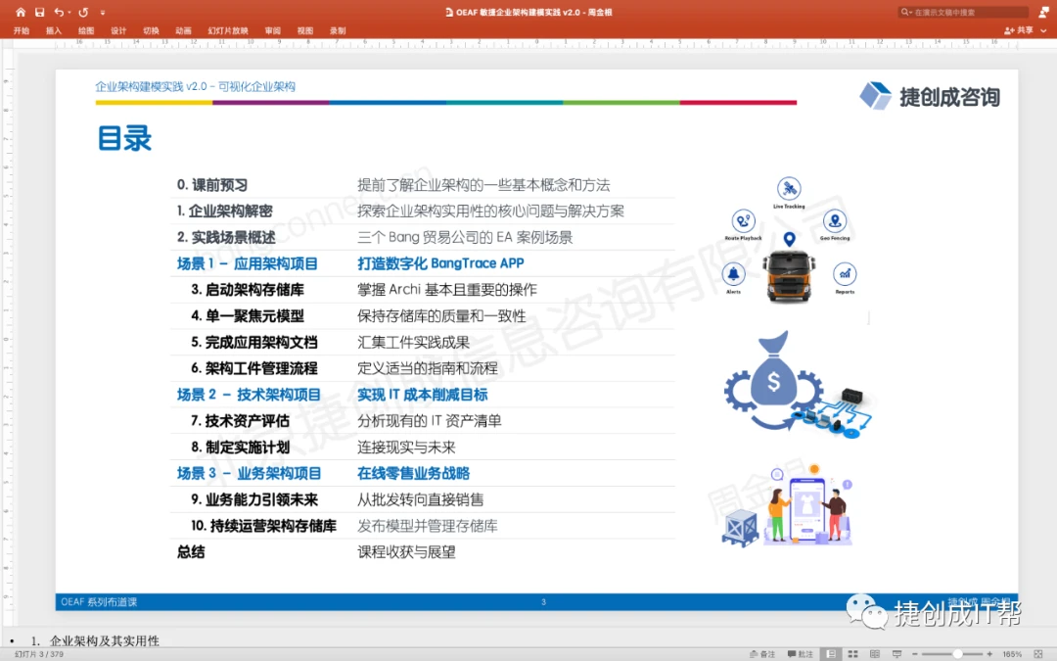This screenshot has width=1057, height=661.
Task: Click the text 打造数字化 BangTrace APP
Action: [x=440, y=263]
